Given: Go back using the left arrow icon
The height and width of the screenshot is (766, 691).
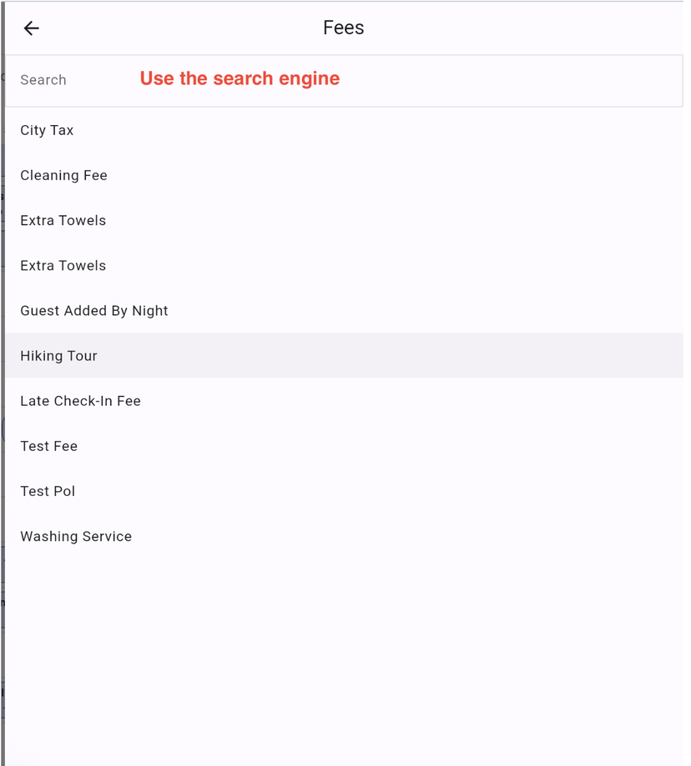Looking at the screenshot, I should (32, 28).
